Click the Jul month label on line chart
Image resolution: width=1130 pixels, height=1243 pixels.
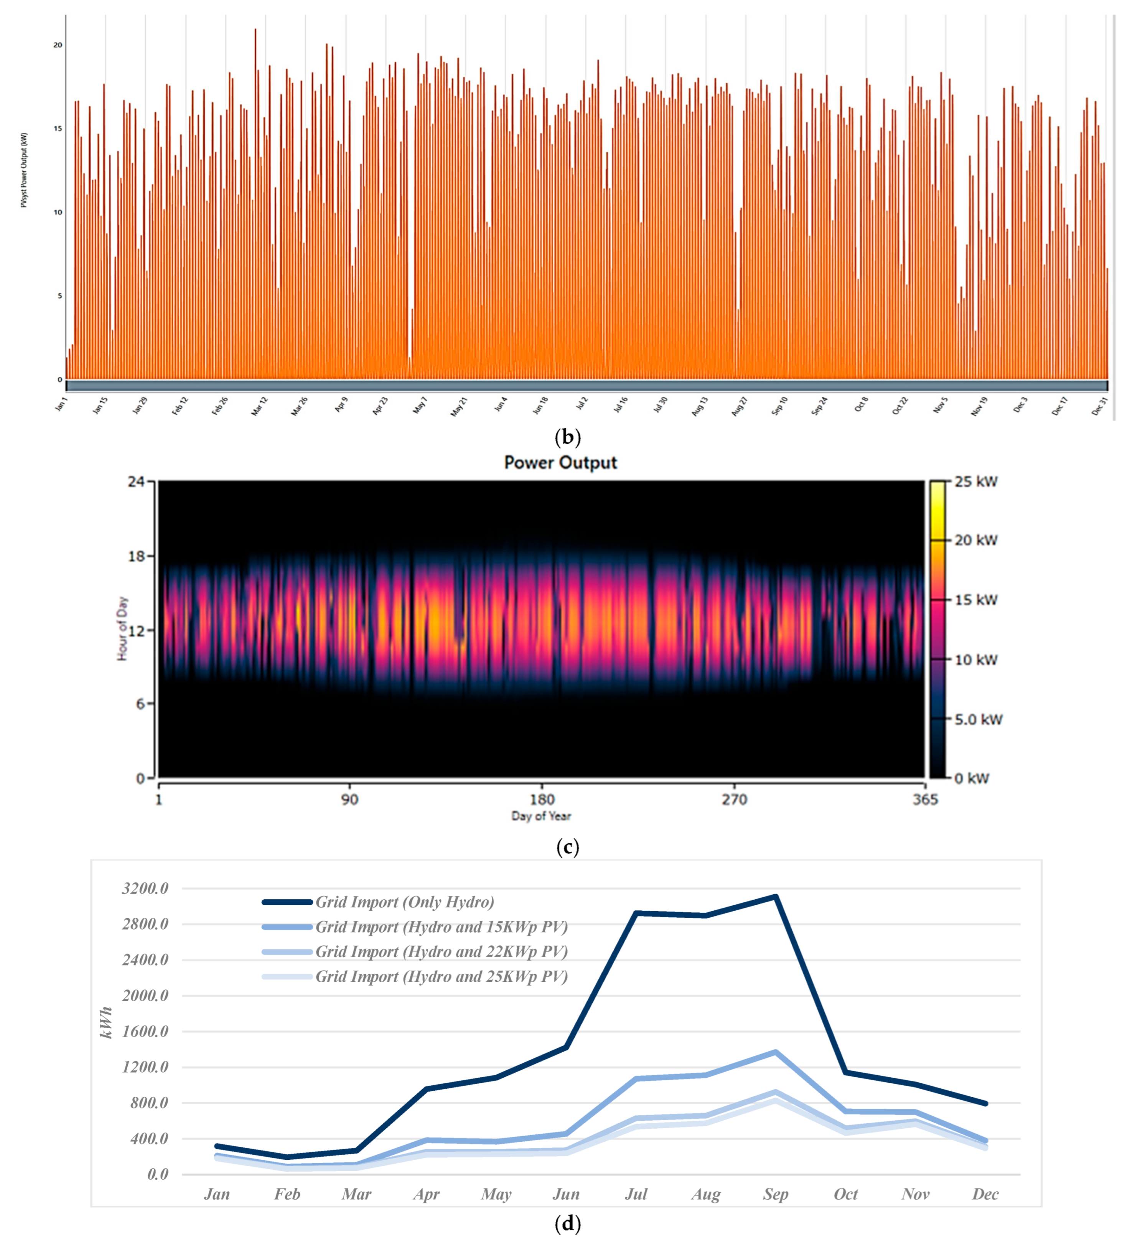coord(636,1194)
